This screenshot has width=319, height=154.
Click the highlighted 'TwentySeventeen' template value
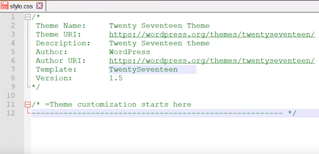(x=144, y=70)
